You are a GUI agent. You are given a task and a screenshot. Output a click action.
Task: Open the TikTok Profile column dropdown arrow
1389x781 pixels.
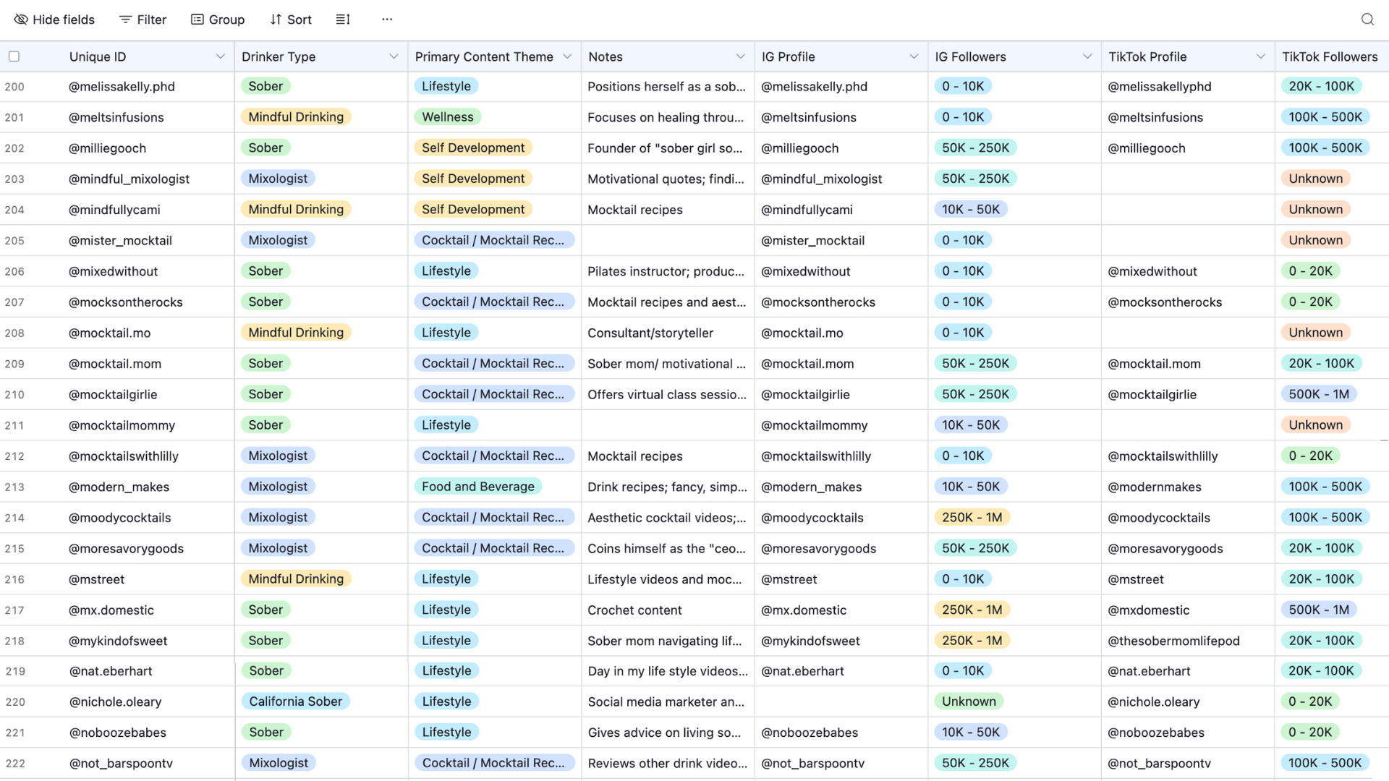(x=1260, y=56)
